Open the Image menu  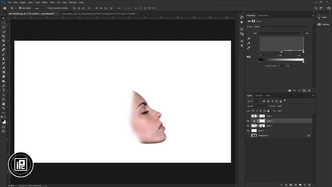point(22,2)
